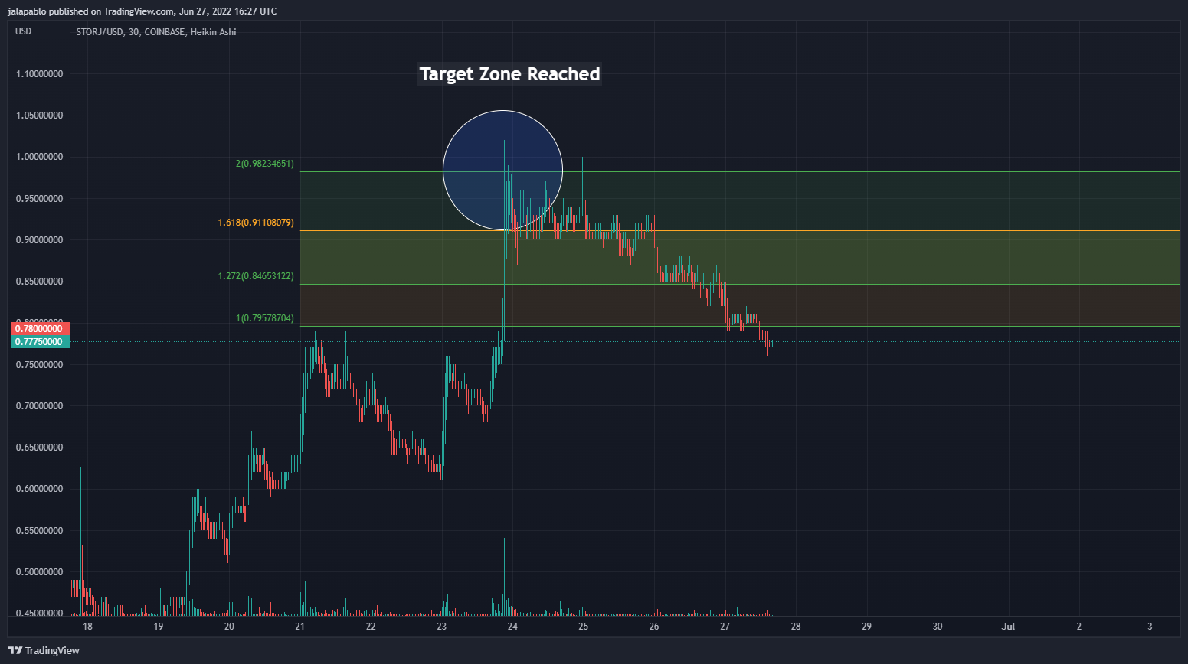Click the 0.90000000 price axis label
The image size is (1188, 664).
(39, 240)
